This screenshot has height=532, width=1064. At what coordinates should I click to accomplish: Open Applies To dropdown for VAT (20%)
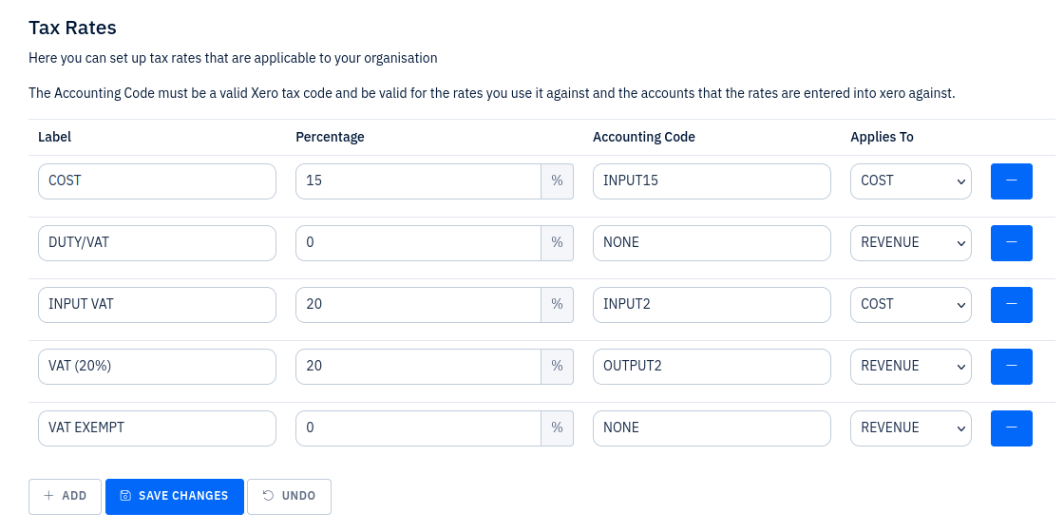[x=911, y=367]
